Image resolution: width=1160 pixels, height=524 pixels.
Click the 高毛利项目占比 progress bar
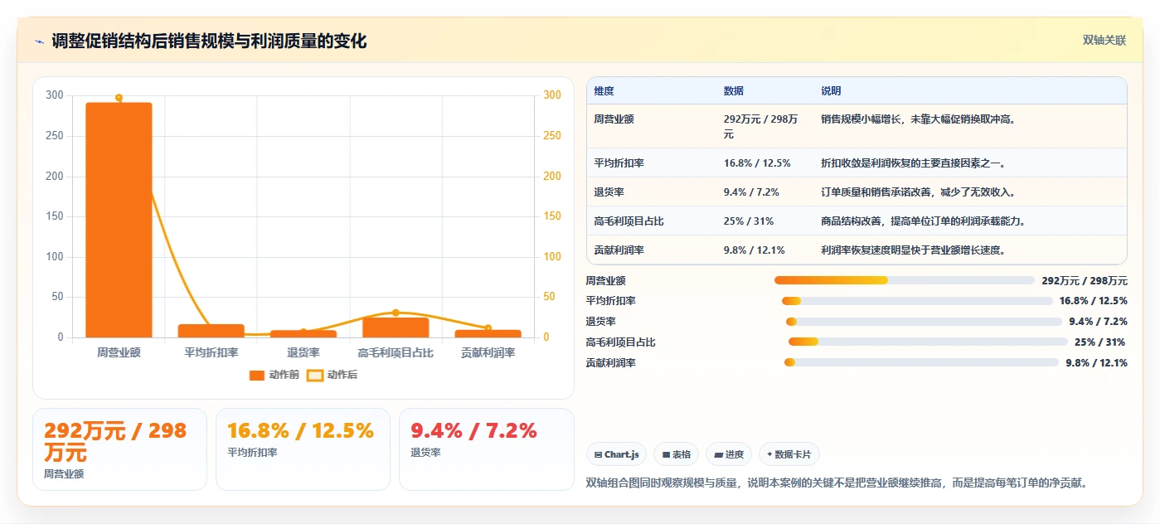click(928, 342)
